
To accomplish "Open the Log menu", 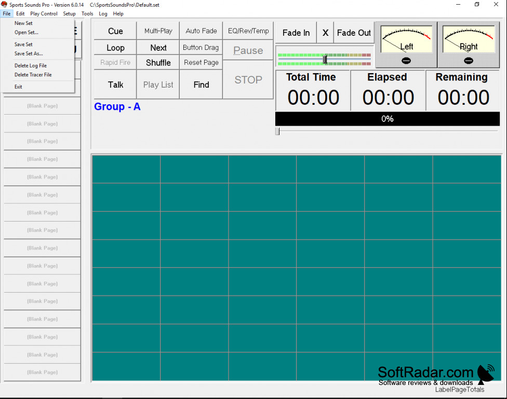I will click(x=103, y=13).
